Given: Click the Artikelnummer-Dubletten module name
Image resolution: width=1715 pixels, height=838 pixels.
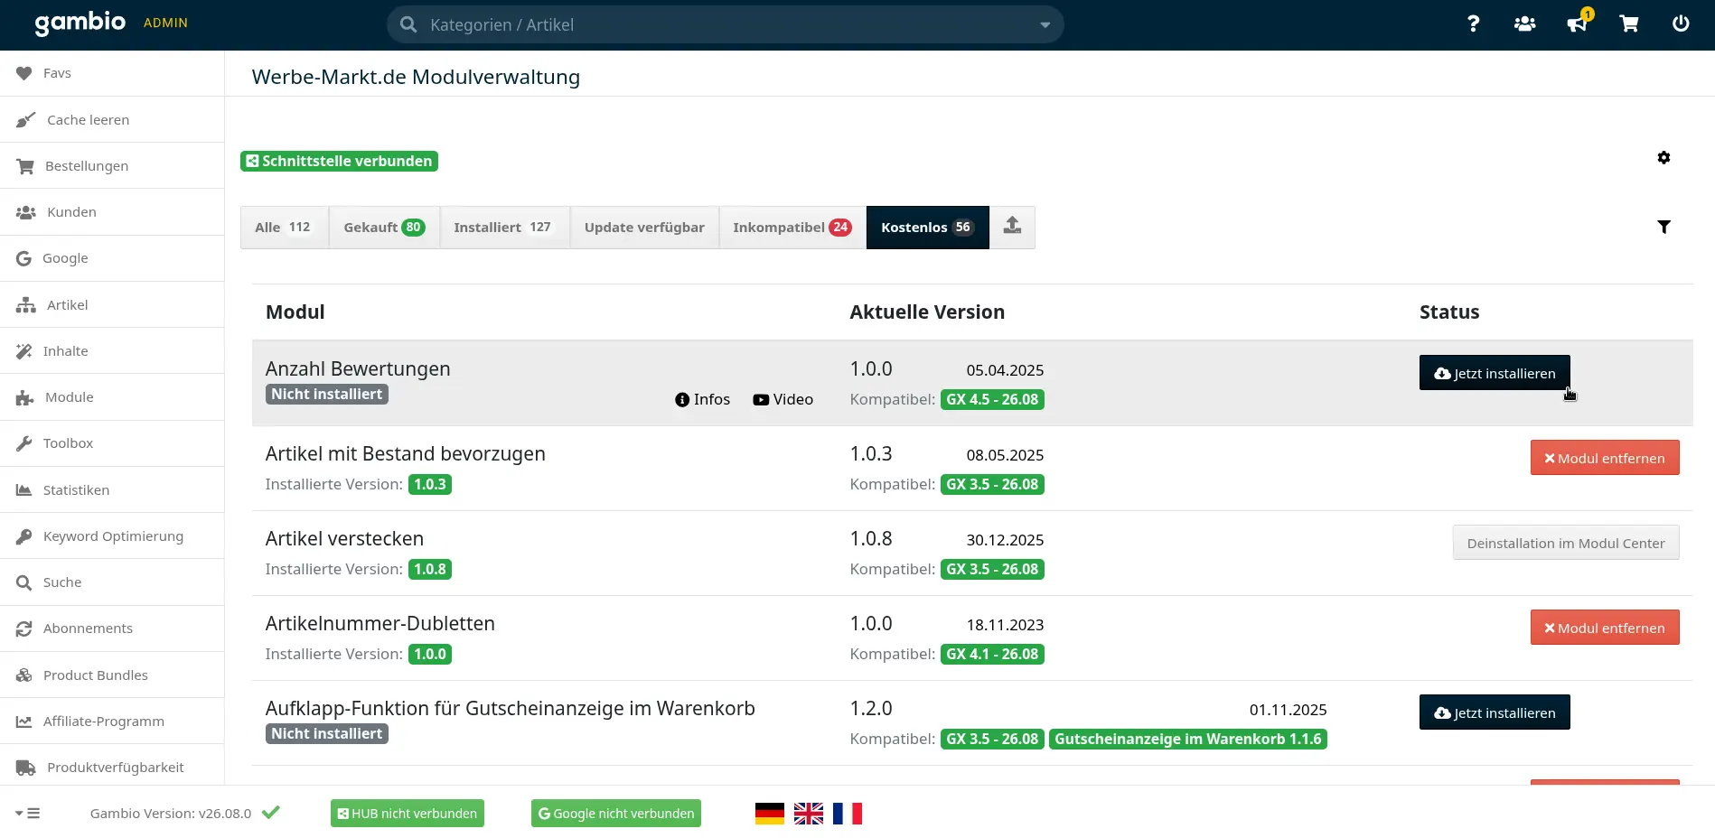Looking at the screenshot, I should click(x=380, y=623).
